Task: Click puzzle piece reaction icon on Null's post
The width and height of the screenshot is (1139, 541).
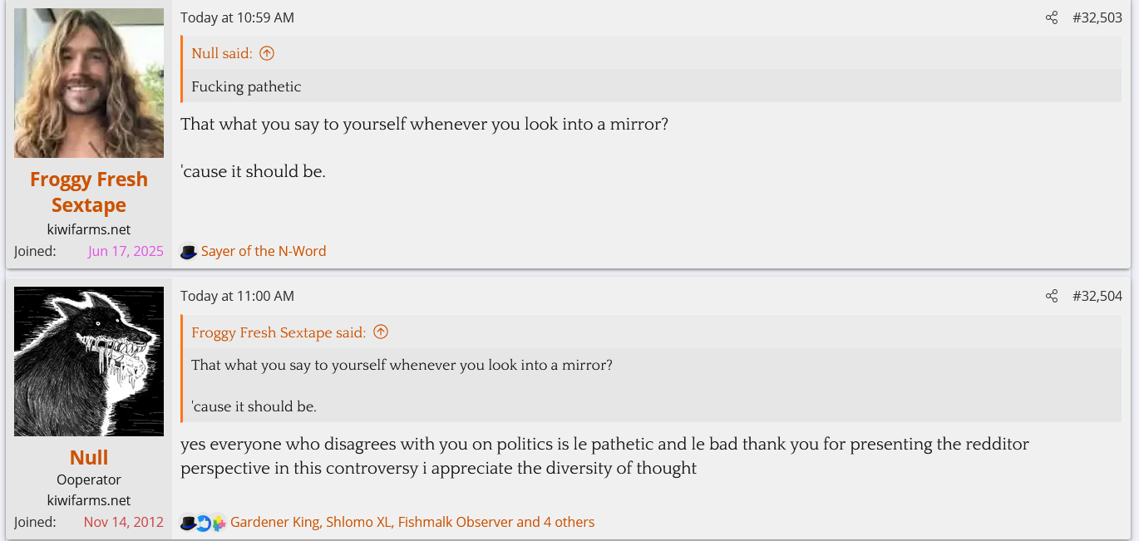Action: tap(218, 523)
